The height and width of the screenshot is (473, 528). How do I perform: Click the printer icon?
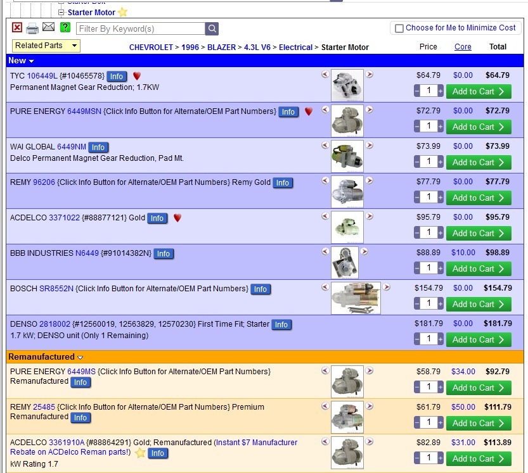[x=32, y=28]
